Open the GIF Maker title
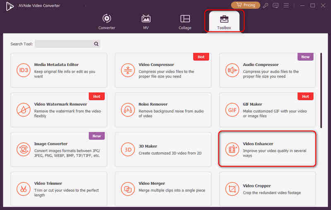Image resolution: width=331 pixels, height=210 pixels. pos(252,104)
